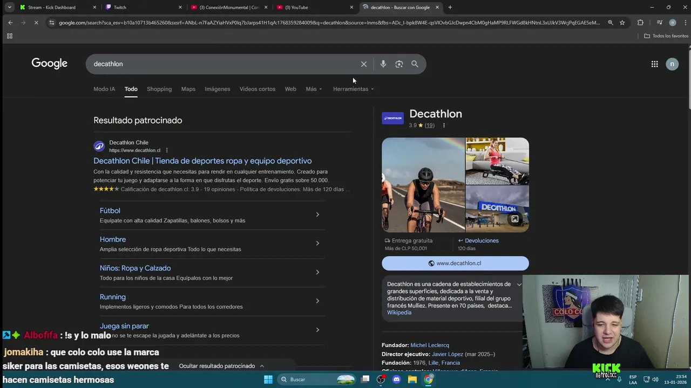
Task: Open the Windows Start menu
Action: point(268,379)
